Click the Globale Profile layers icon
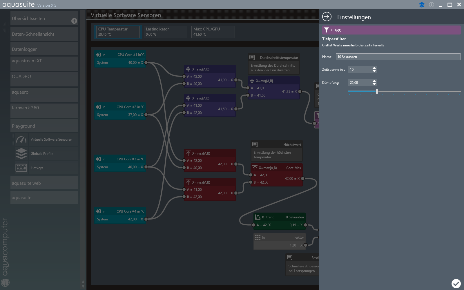Screen dimensions: 464x290 [21, 154]
